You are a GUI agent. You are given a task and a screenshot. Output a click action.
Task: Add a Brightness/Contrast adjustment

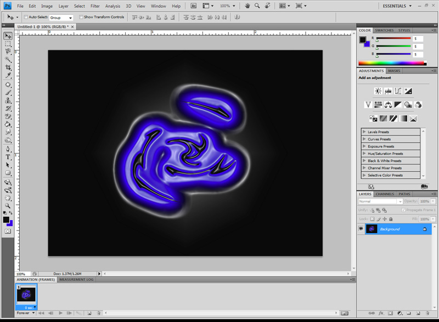378,91
